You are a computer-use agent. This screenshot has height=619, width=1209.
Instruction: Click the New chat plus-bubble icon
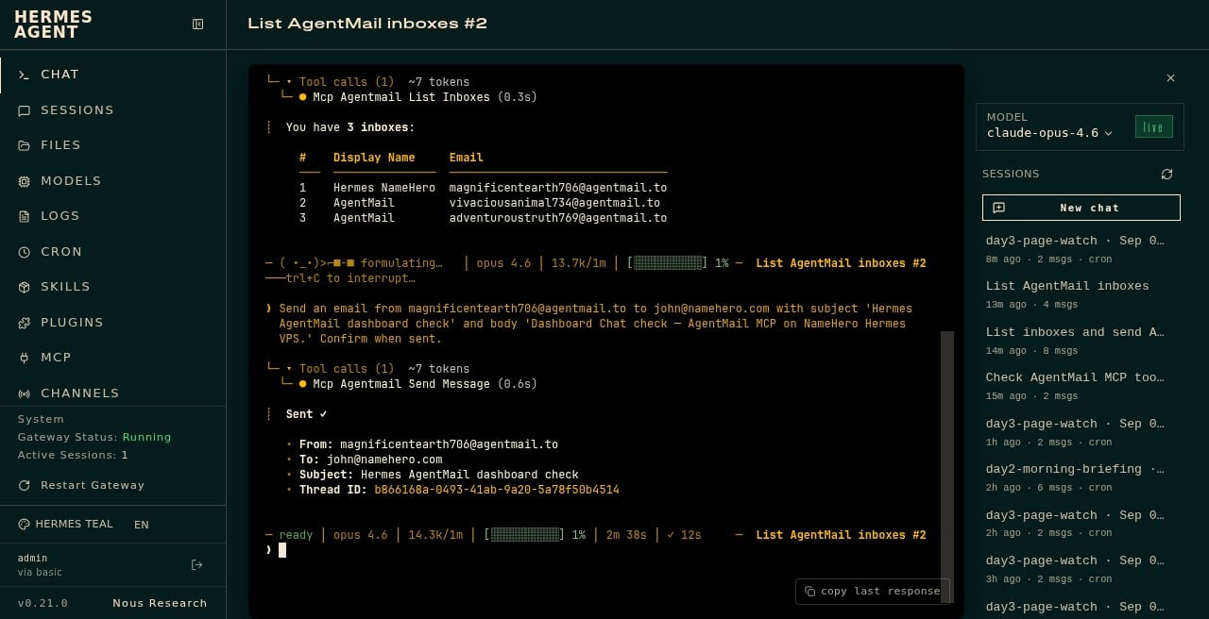click(999, 208)
